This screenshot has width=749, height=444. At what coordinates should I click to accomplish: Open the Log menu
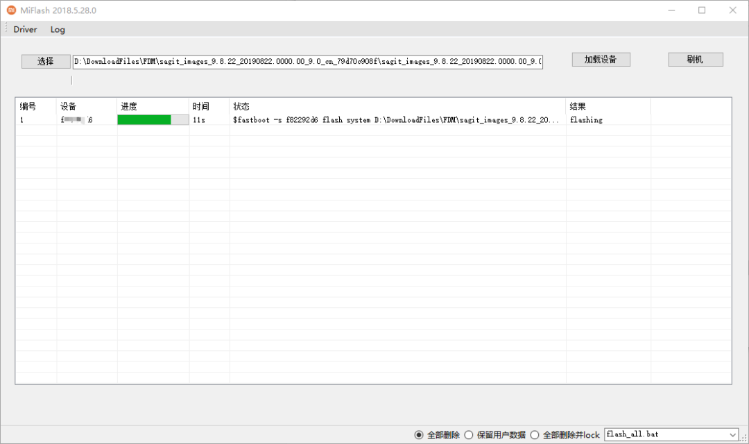coord(58,29)
